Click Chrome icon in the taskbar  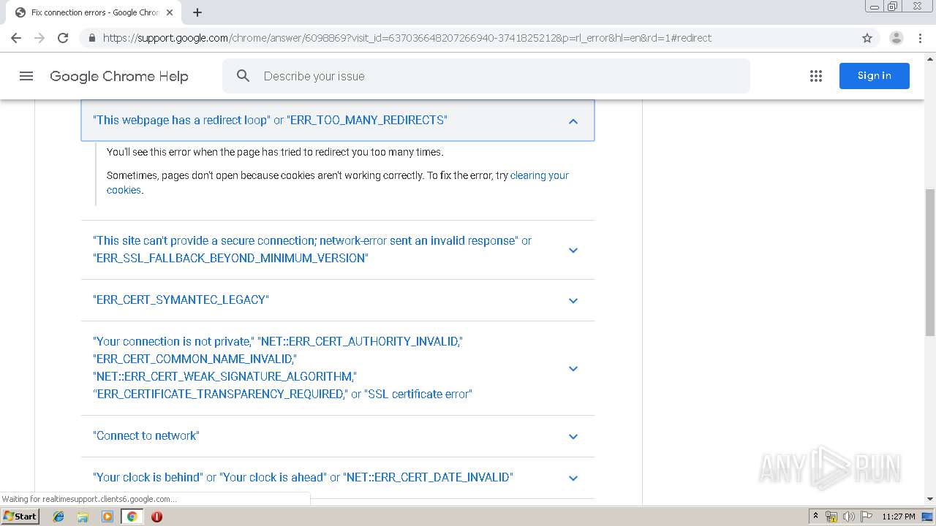point(132,516)
